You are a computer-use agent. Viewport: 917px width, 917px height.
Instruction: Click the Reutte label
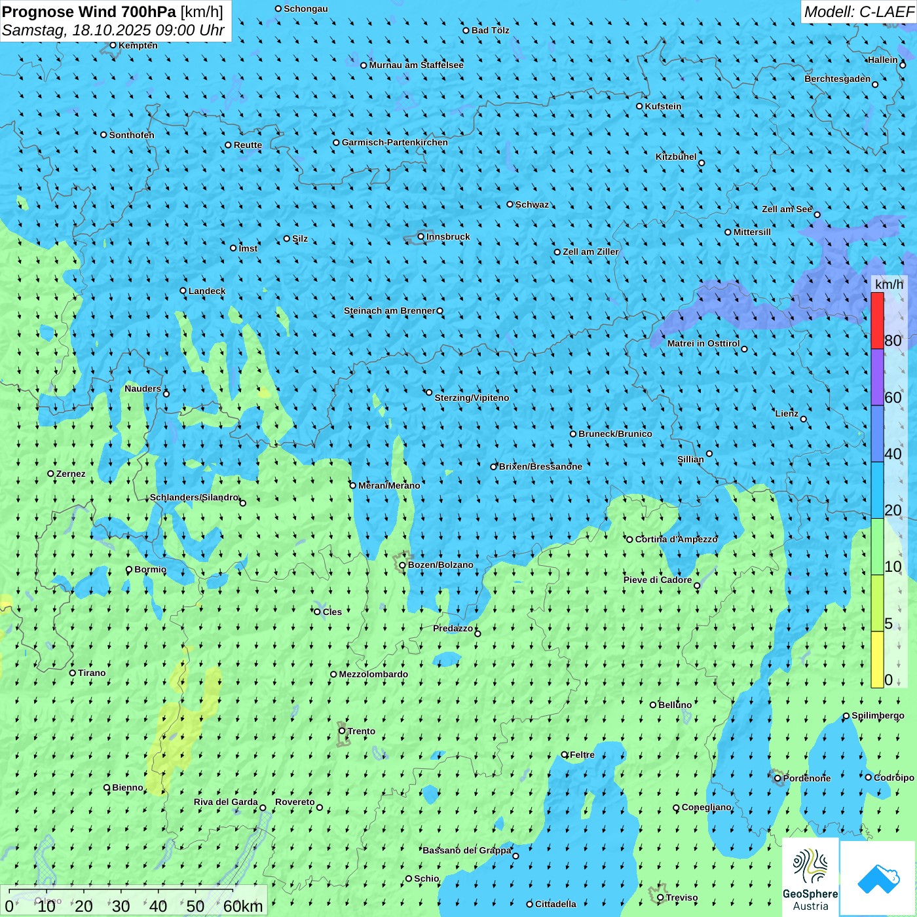click(x=248, y=145)
